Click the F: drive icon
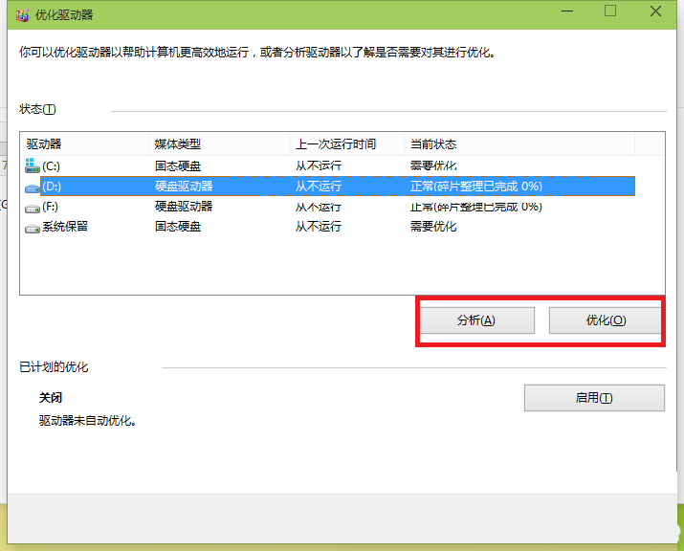Viewport: 684px width, 551px height. 33,207
